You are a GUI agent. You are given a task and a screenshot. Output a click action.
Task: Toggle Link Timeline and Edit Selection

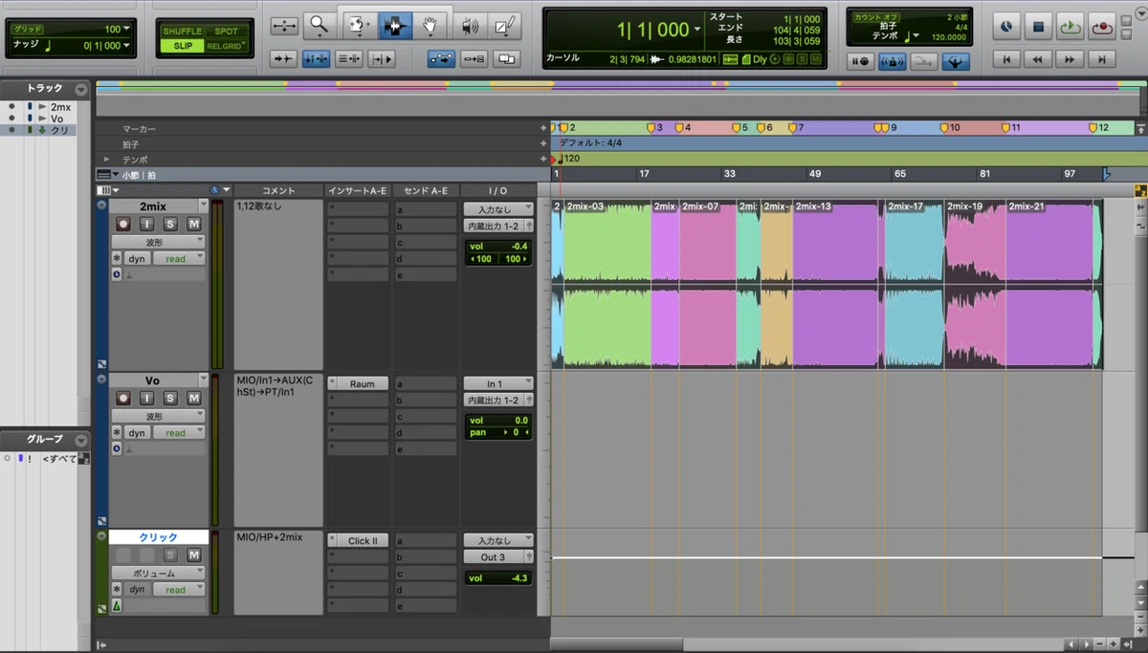[316, 59]
